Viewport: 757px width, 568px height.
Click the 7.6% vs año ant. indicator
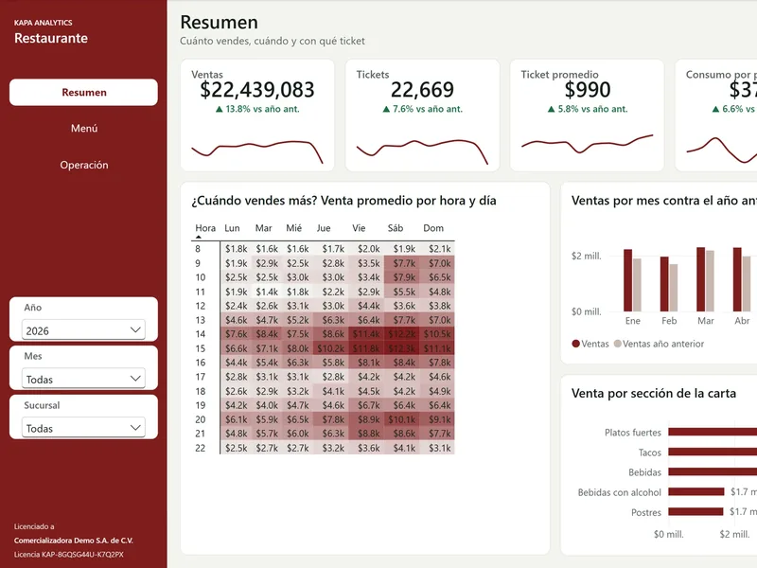coord(422,109)
